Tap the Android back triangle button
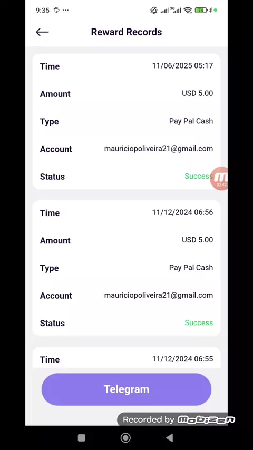This screenshot has height=450, width=253. coord(169,438)
